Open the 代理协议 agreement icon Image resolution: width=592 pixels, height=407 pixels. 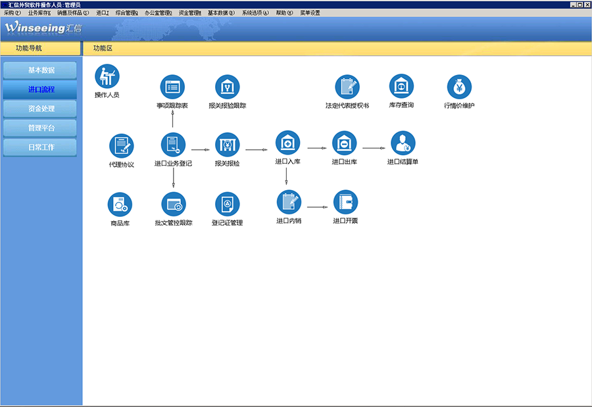coord(121,146)
